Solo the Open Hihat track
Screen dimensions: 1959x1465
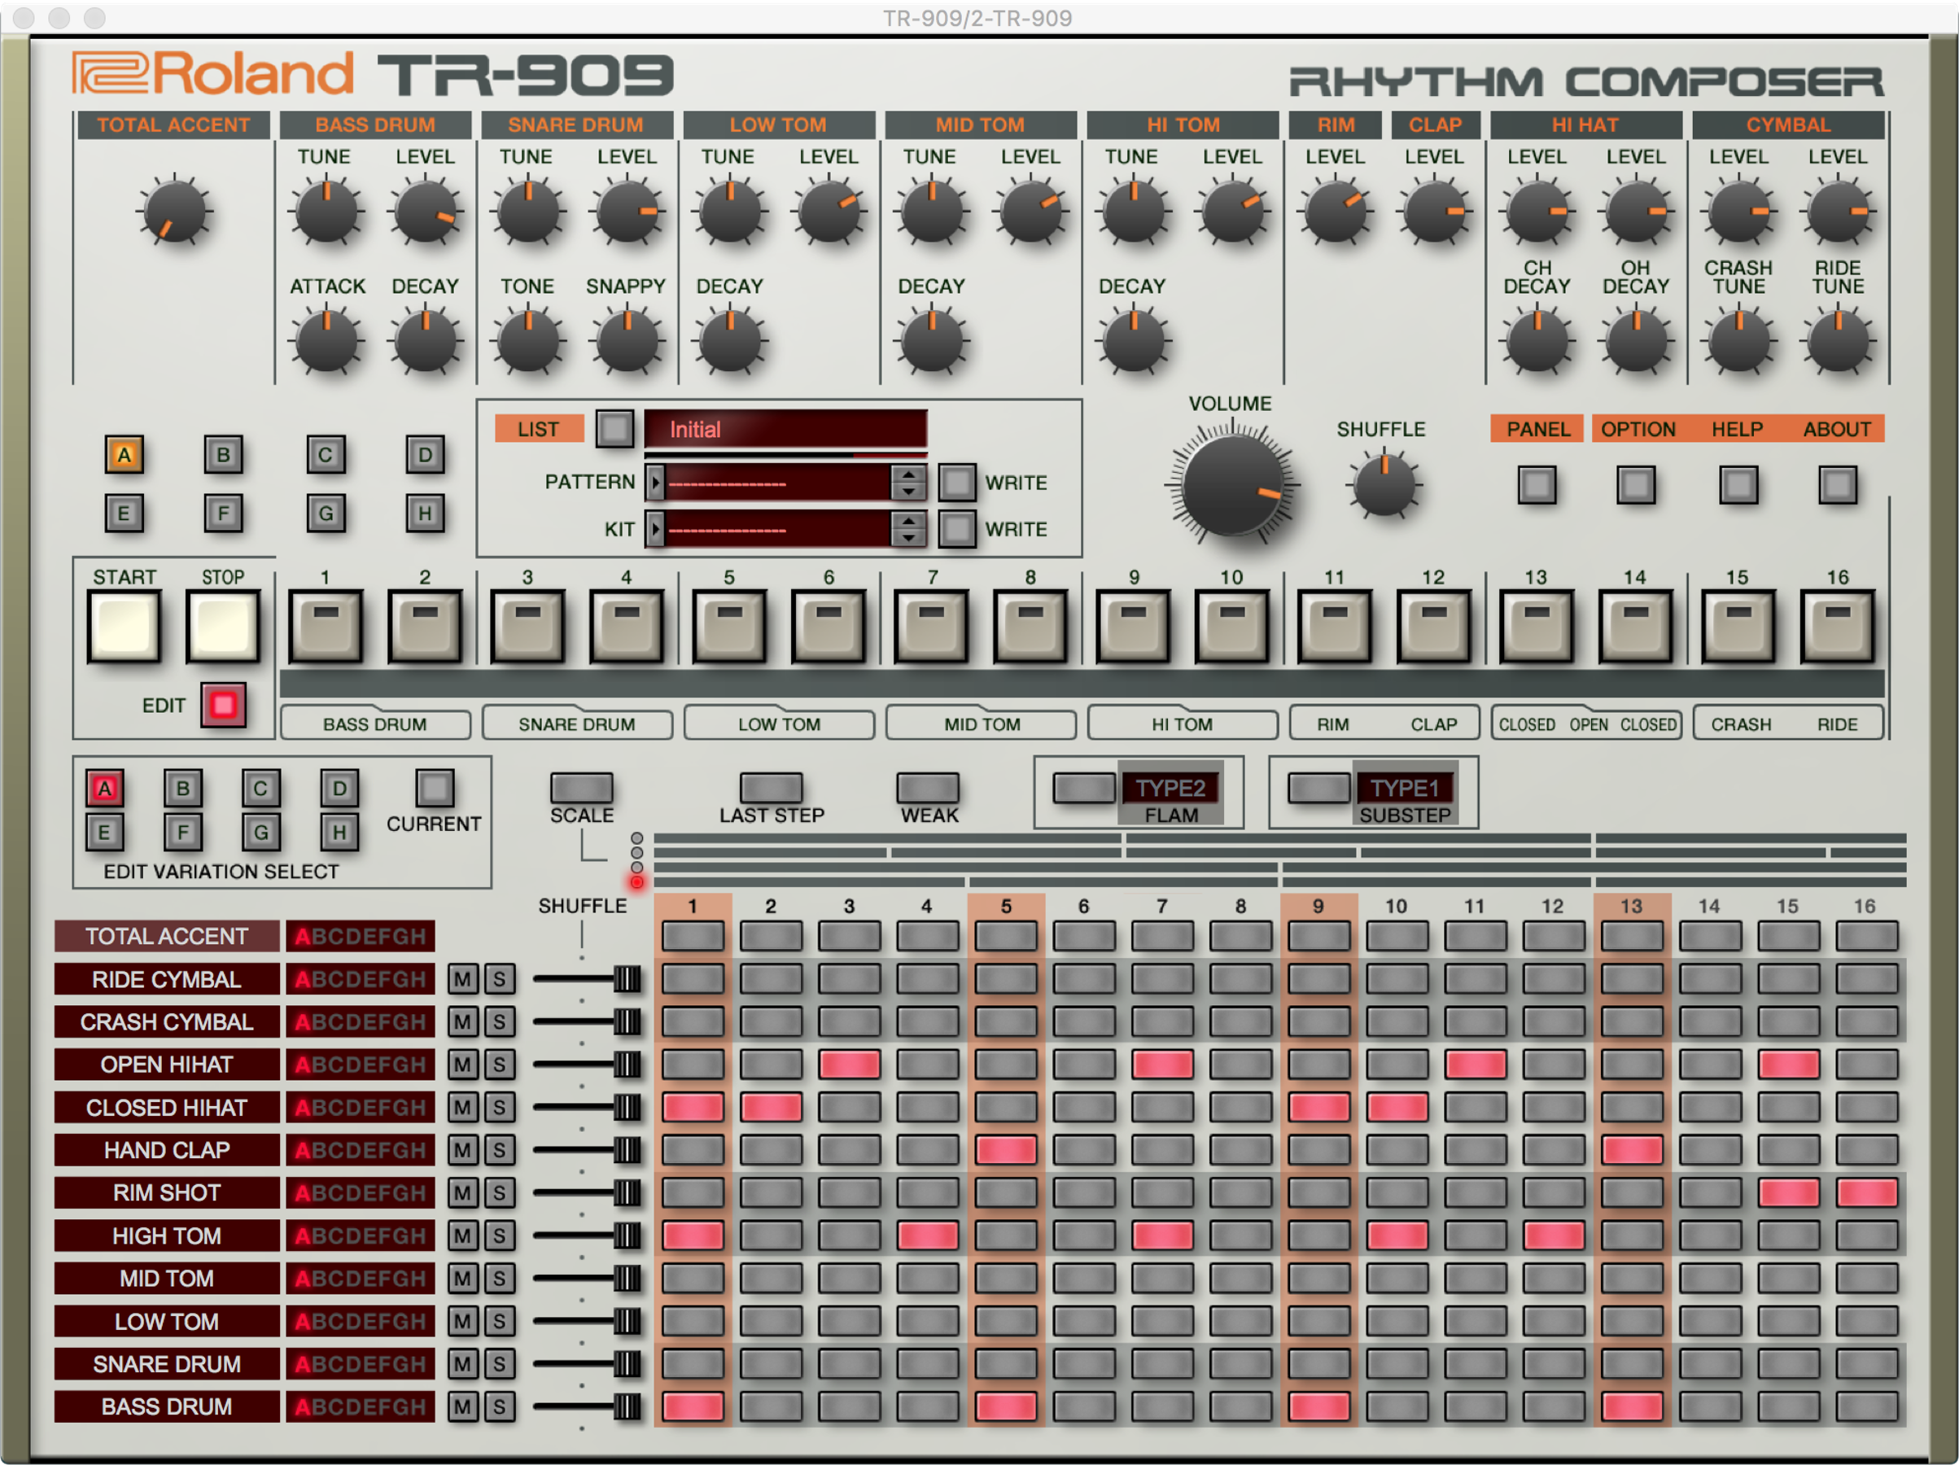[x=500, y=1065]
